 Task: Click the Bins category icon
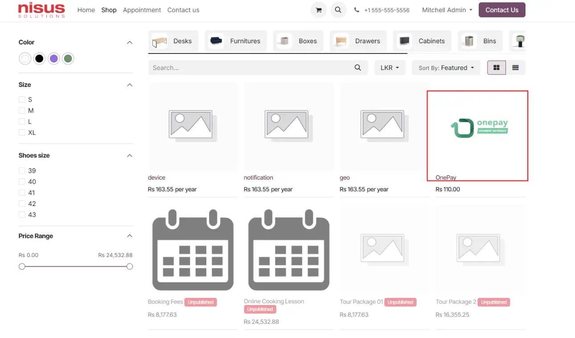[x=468, y=41]
